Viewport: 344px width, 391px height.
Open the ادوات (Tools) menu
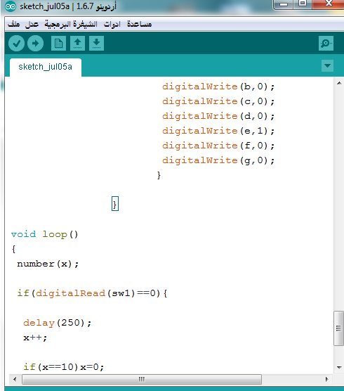pos(112,24)
